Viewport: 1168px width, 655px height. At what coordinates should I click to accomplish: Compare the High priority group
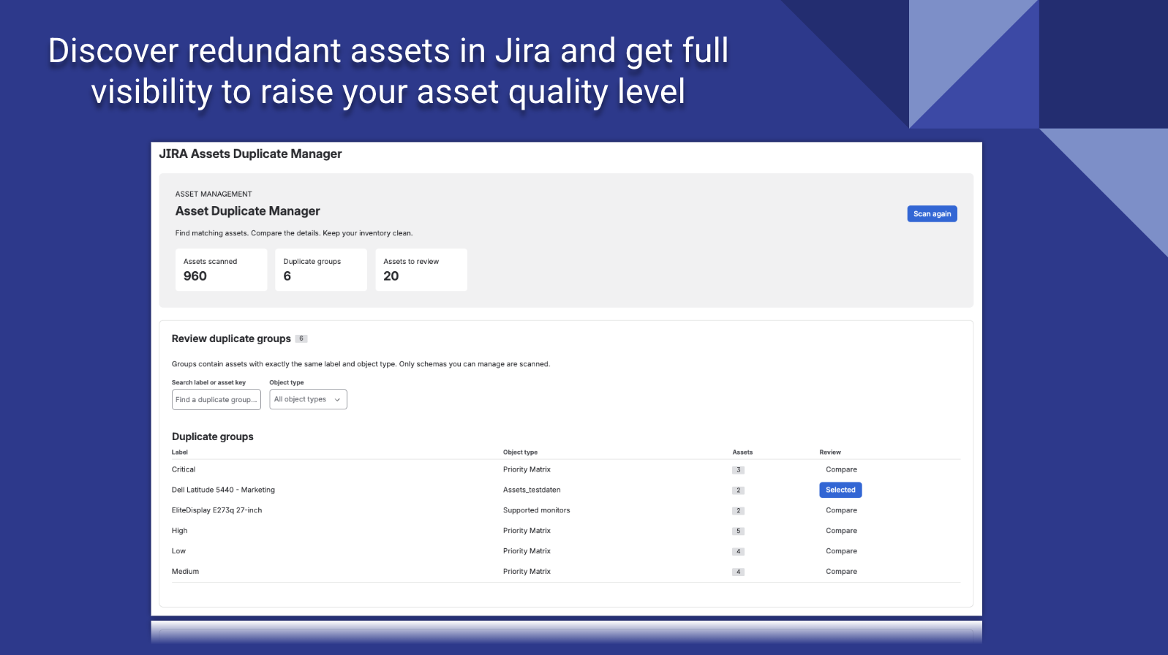(841, 531)
